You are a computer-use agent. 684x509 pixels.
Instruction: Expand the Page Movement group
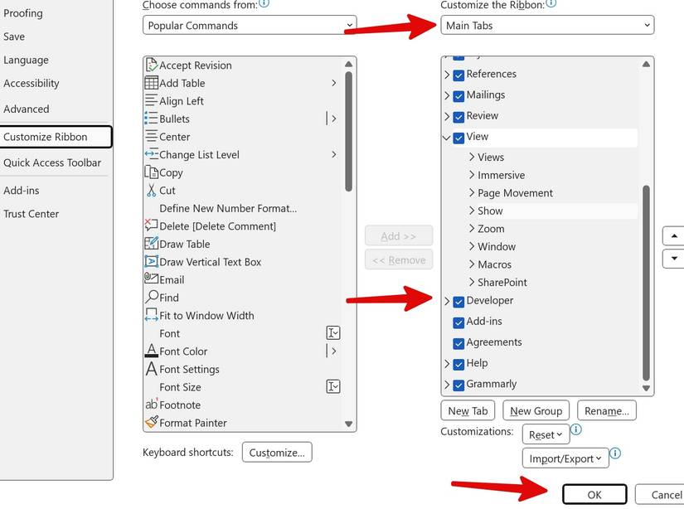[x=472, y=192]
